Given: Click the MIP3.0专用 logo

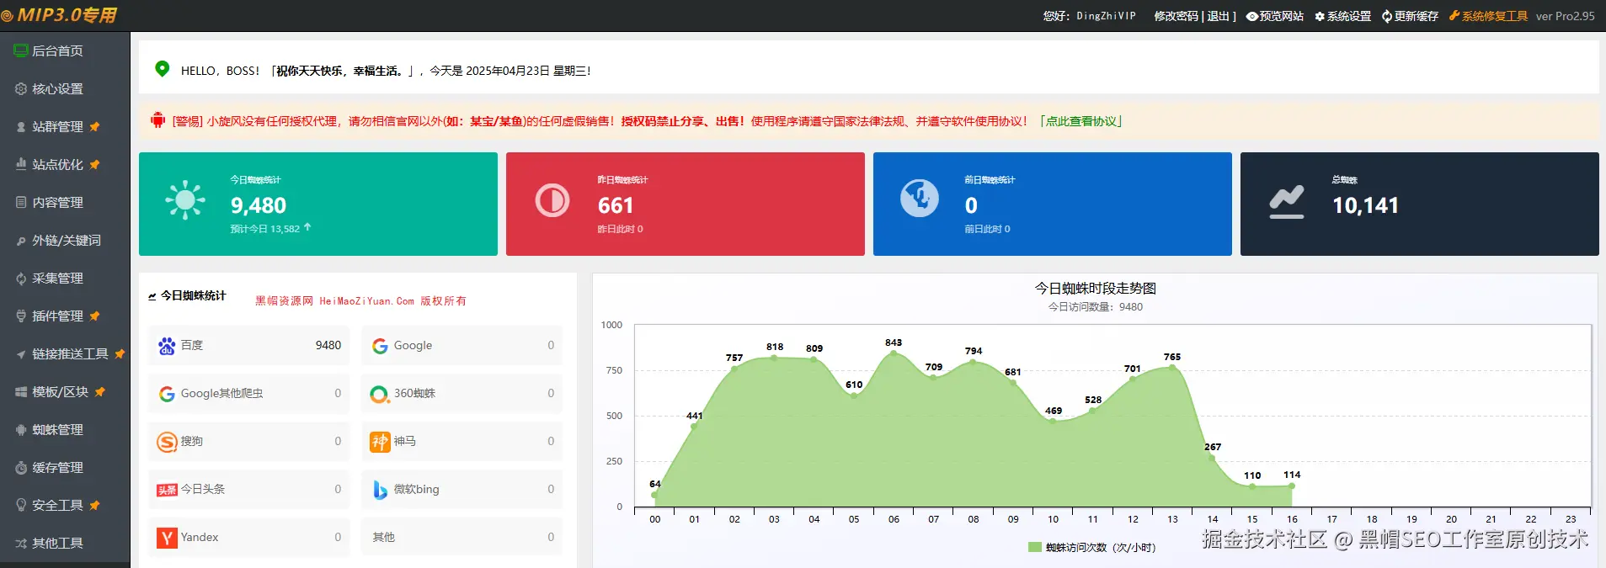Looking at the screenshot, I should [x=59, y=15].
